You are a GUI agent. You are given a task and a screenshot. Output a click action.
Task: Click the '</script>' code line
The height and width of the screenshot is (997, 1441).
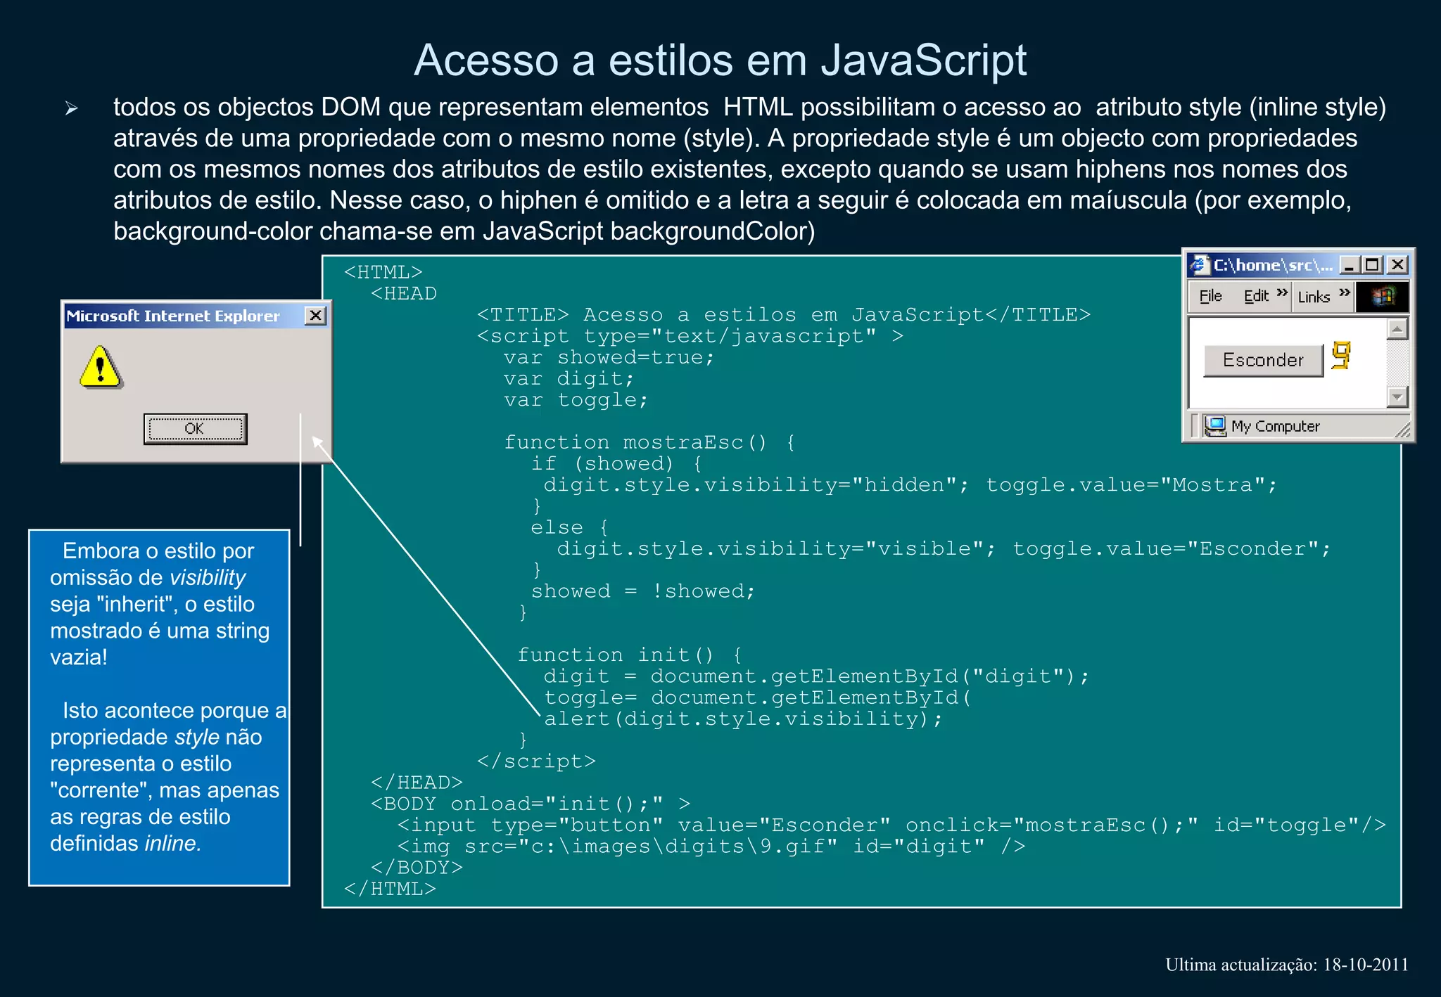(536, 761)
